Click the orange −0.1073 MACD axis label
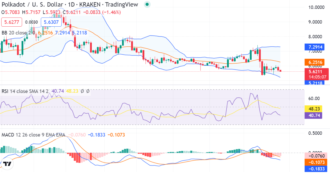Screen dimensions: 330x174 coord(315,162)
